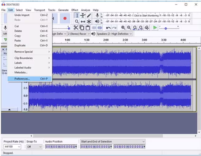
Task: Select the Time Shift tool
Action: (83, 21)
